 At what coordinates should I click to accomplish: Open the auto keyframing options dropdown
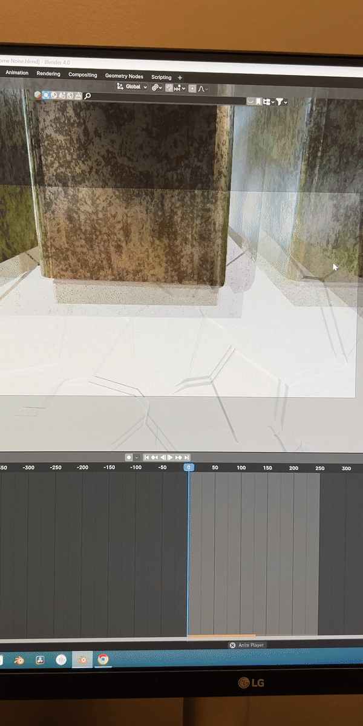(x=137, y=457)
